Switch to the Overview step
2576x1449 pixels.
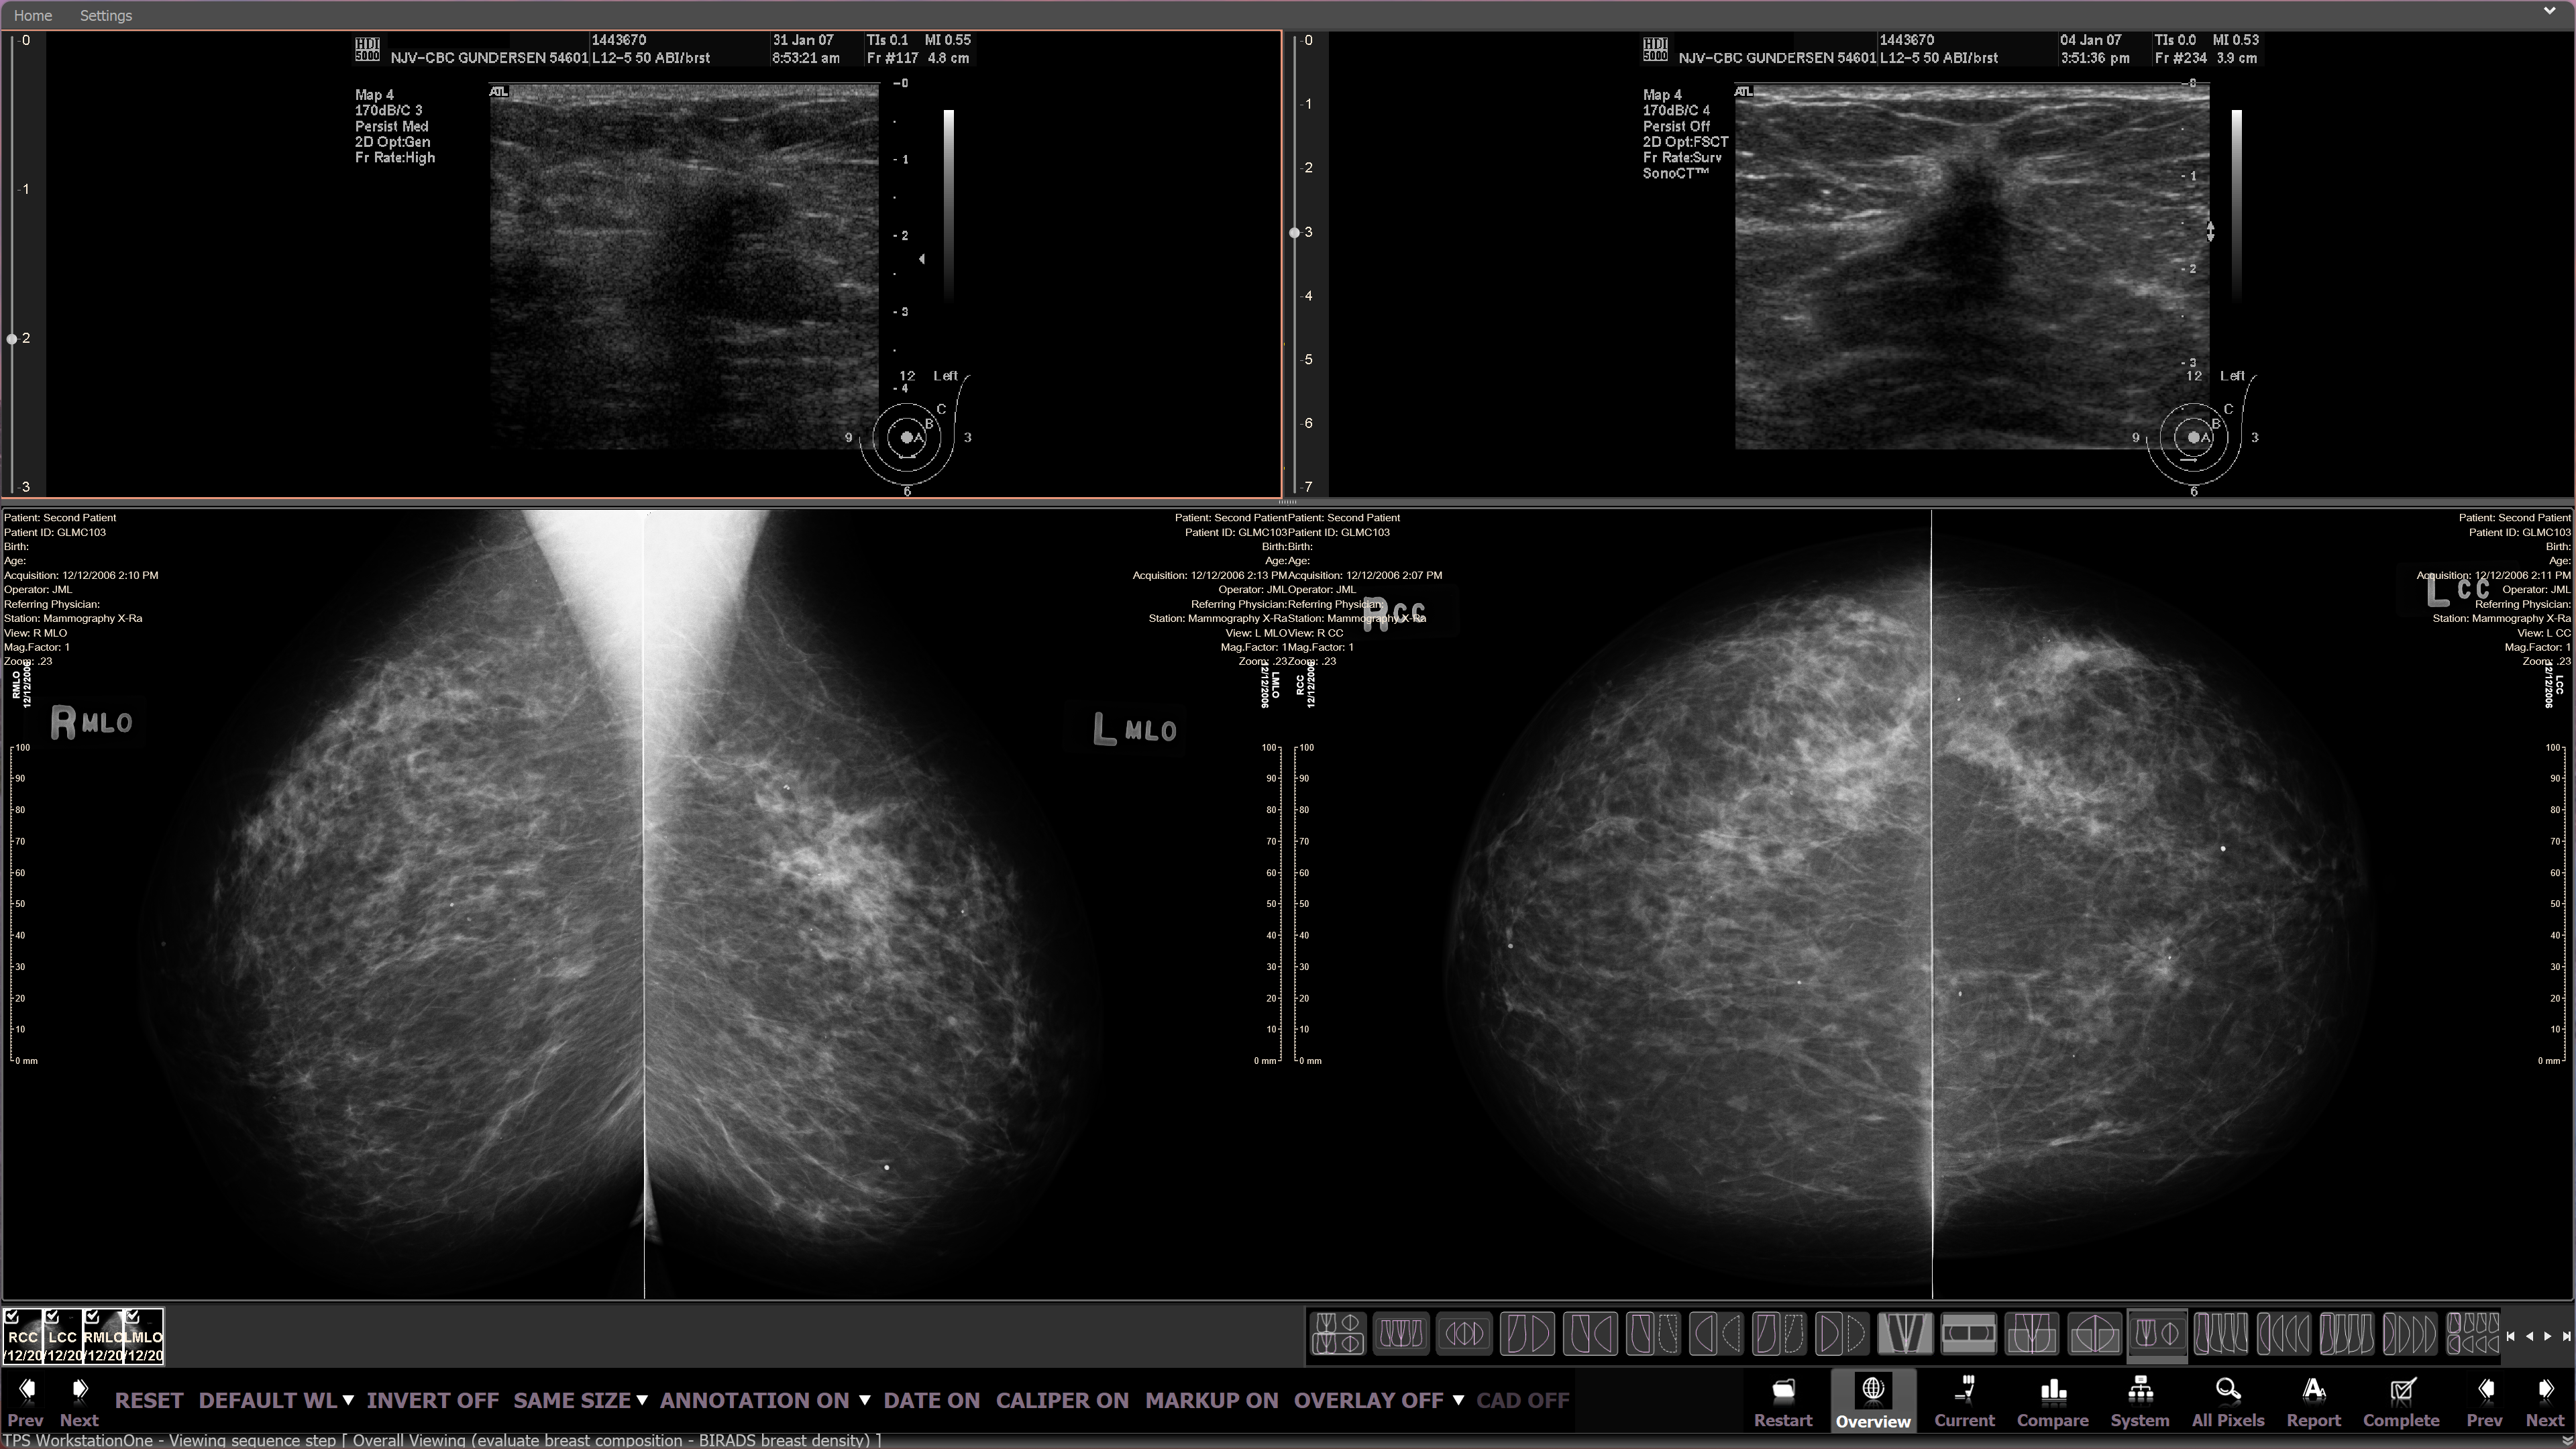tap(1873, 1401)
